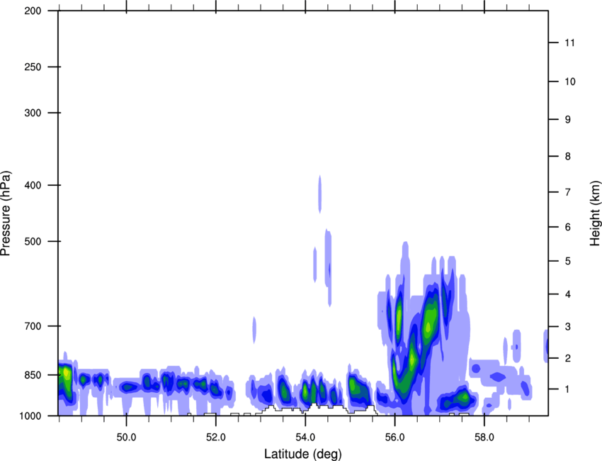Select the 1000 pressure tick label
This screenshot has height=461, width=602.
point(30,416)
